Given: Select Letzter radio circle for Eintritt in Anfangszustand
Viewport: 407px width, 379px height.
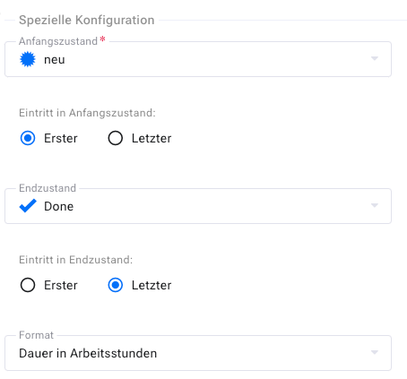Looking at the screenshot, I should point(116,138).
